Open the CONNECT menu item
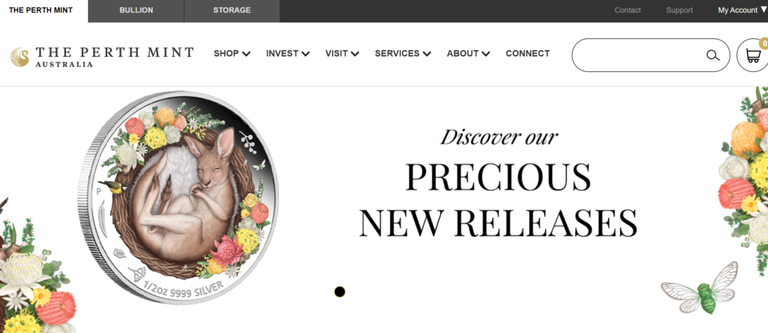This screenshot has height=333, width=768. click(527, 53)
